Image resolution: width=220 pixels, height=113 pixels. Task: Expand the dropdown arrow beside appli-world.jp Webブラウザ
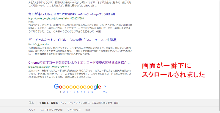tap(69, 67)
